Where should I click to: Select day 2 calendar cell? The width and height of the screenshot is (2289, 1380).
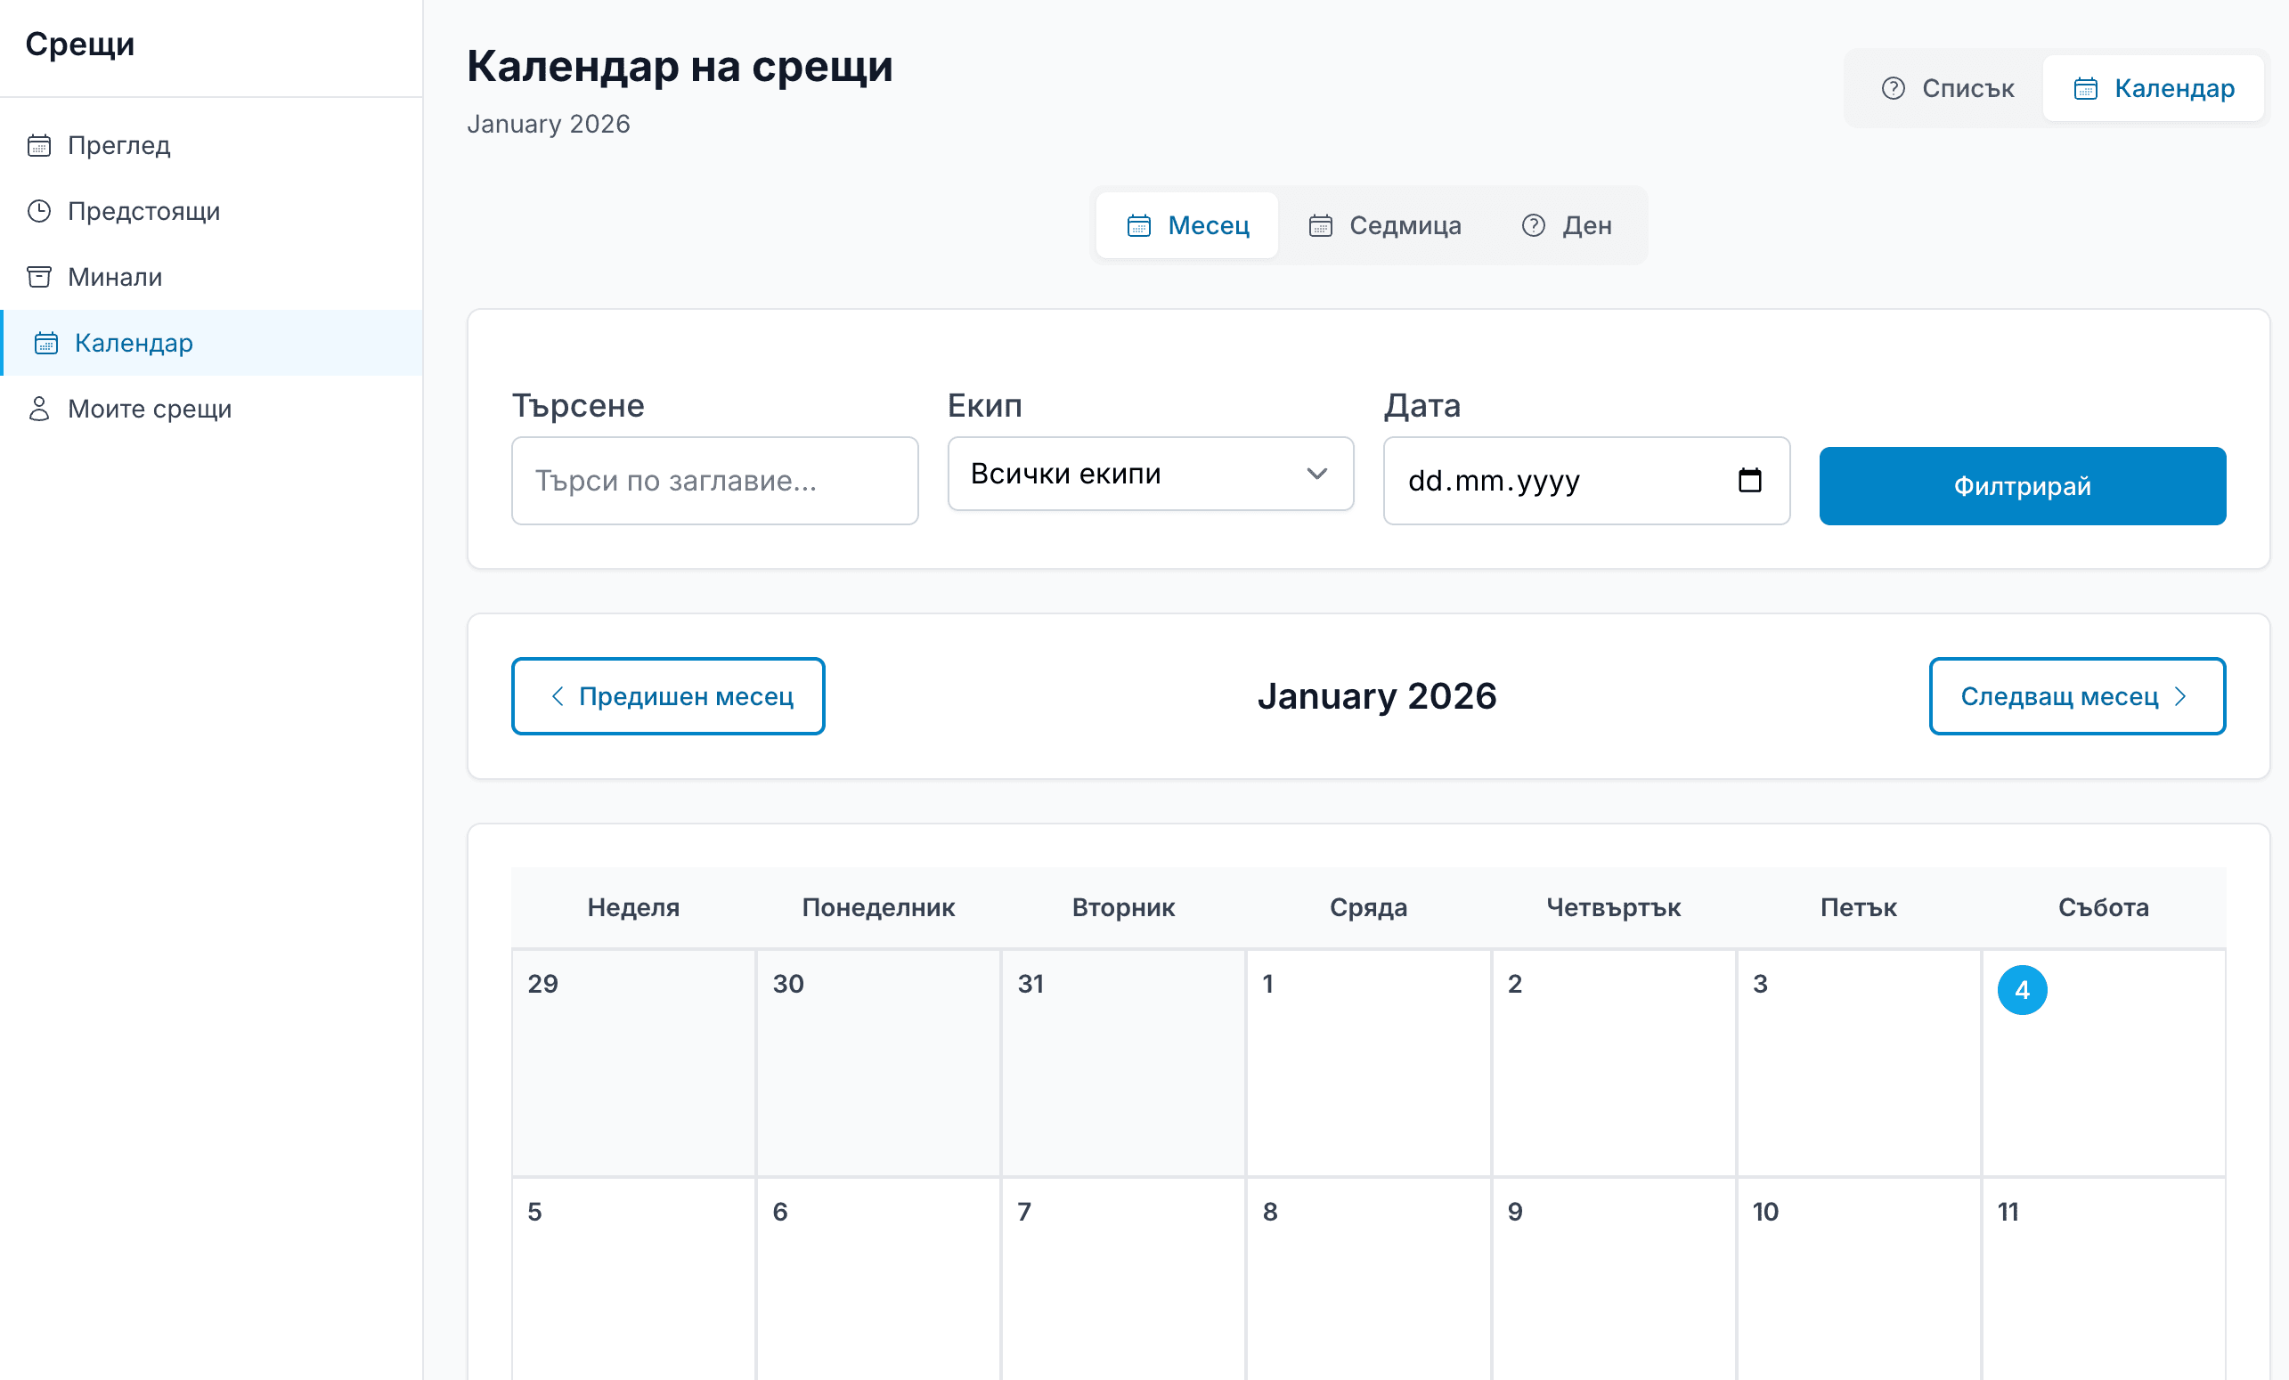(x=1614, y=1062)
